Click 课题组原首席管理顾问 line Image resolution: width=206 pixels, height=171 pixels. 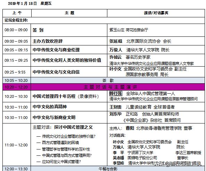154,99
